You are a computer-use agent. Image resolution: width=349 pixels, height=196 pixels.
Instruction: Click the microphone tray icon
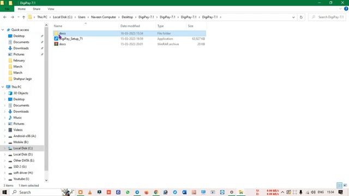(300, 192)
